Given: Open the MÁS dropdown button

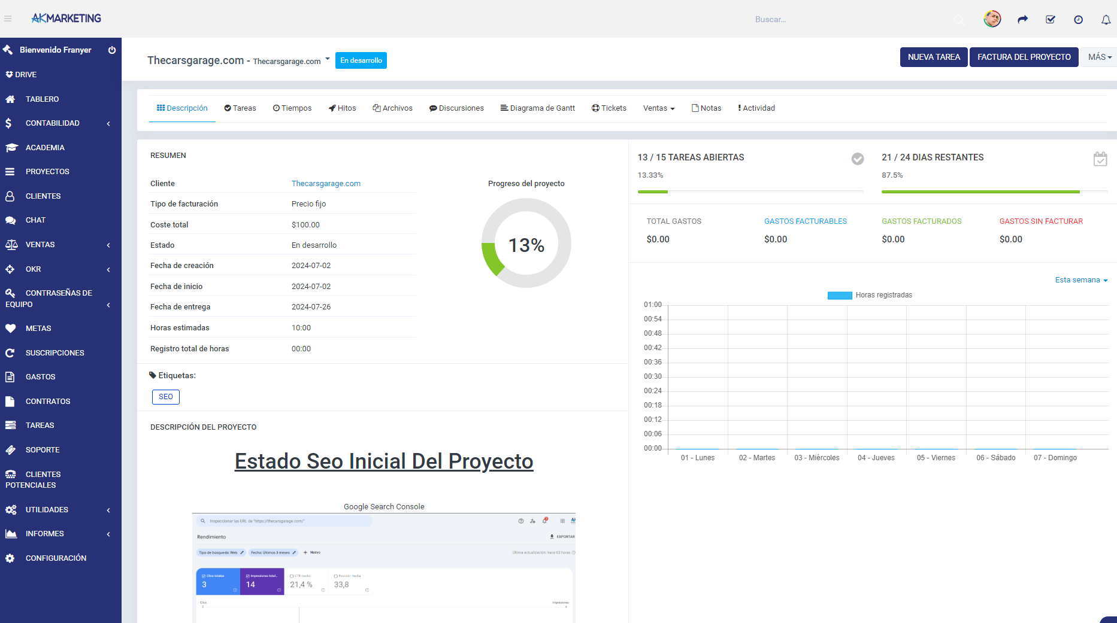Looking at the screenshot, I should (1099, 57).
